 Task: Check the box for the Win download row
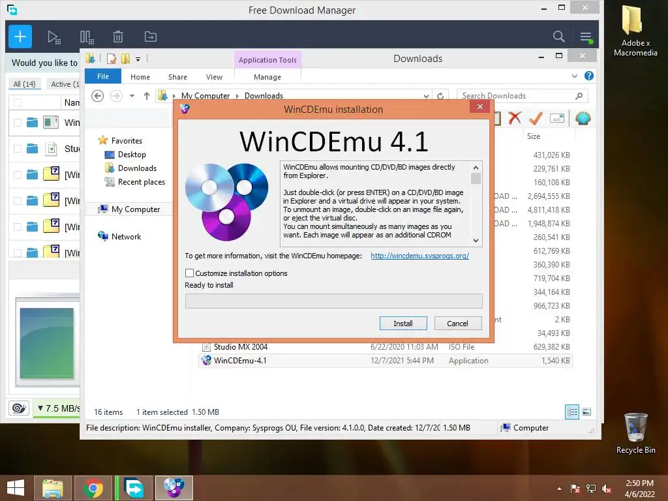18,123
